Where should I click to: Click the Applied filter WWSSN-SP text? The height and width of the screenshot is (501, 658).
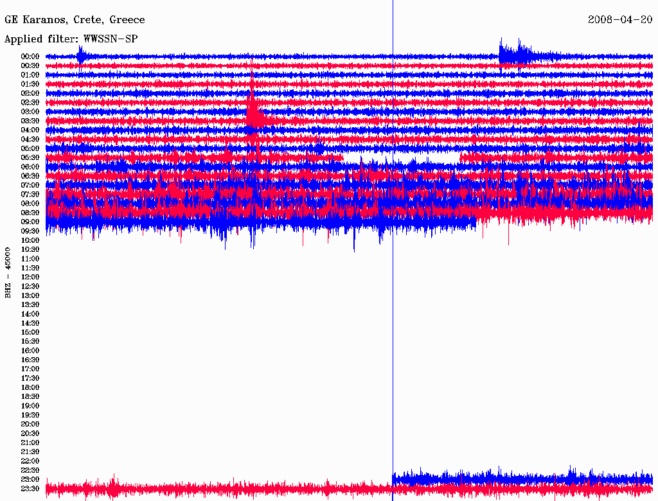pos(71,39)
